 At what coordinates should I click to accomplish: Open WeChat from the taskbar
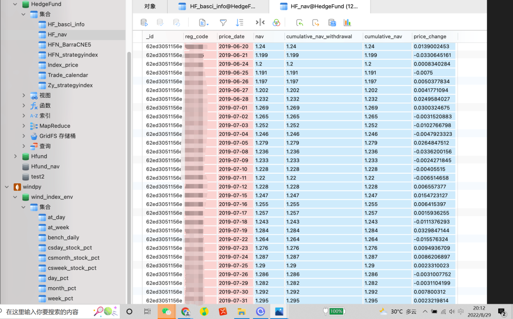(167, 311)
